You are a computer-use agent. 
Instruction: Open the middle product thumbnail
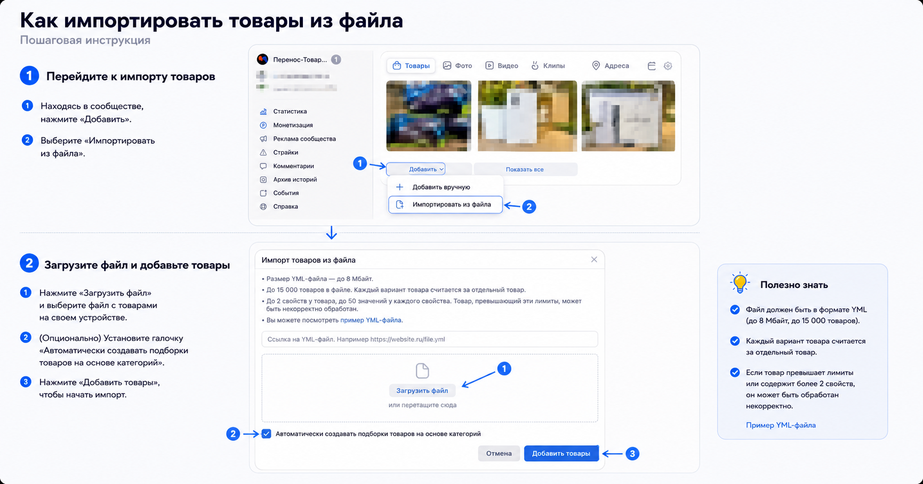[x=527, y=116]
